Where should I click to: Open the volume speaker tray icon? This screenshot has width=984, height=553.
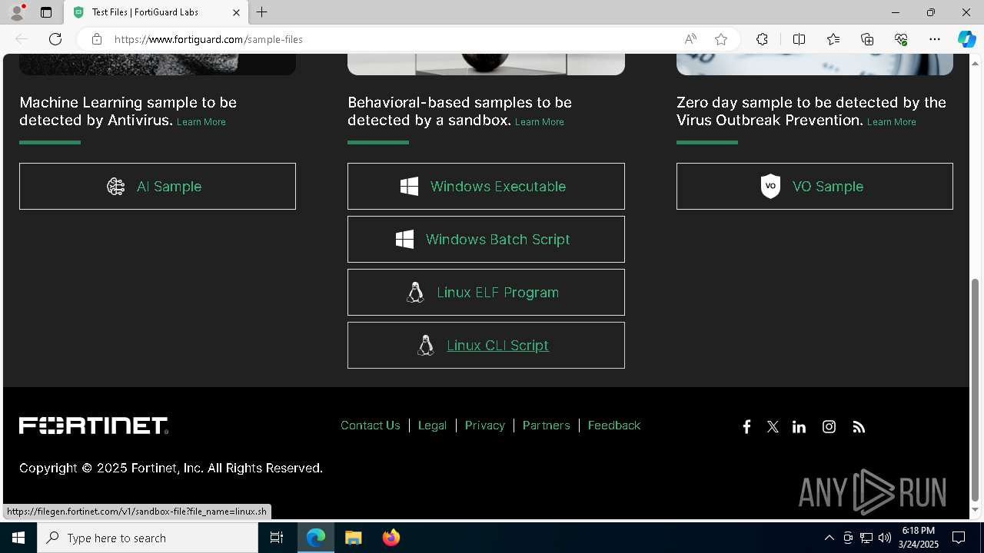pos(885,538)
